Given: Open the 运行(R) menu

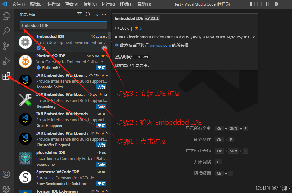Looking at the screenshot, I should pos(108,4).
